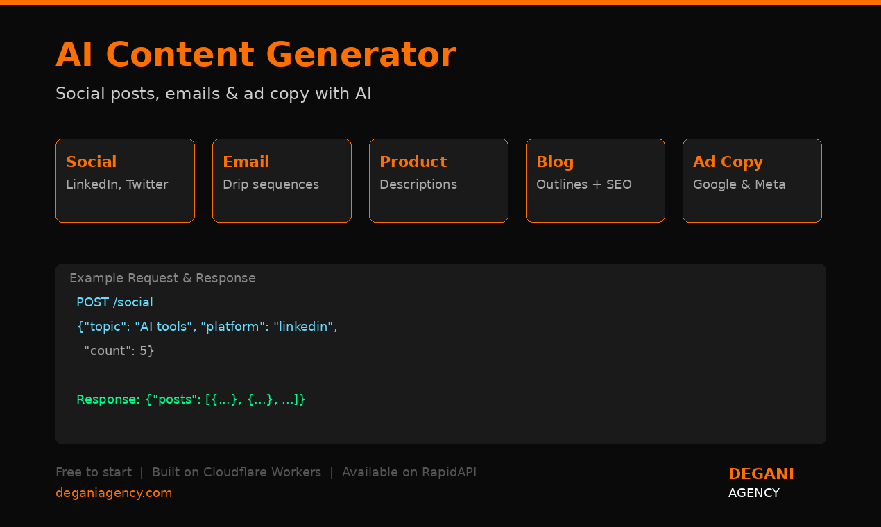Click the social posts tagline text

pos(213,93)
